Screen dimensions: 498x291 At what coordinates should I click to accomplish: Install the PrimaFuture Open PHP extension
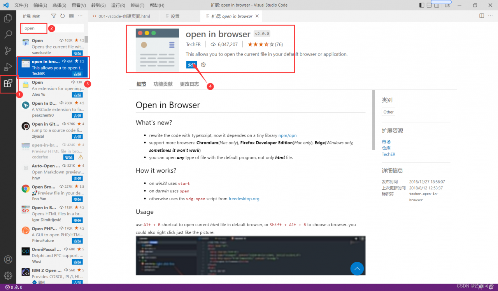click(77, 241)
